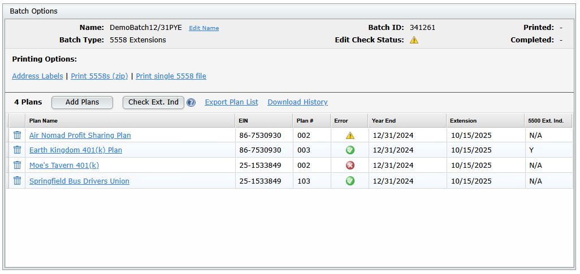
Task: Click Print single 5558 file link
Action: tap(171, 76)
